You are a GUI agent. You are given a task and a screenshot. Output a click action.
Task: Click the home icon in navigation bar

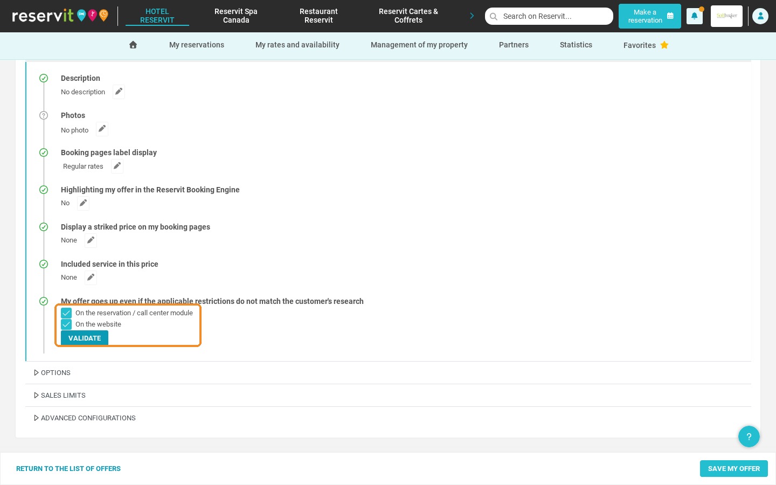(133, 45)
